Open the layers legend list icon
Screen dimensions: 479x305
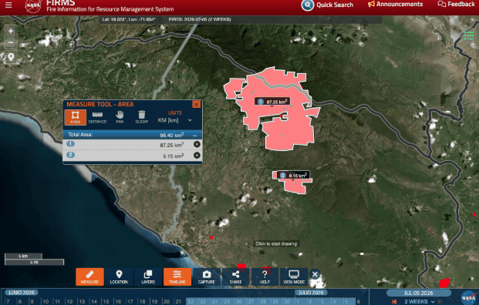click(x=469, y=35)
